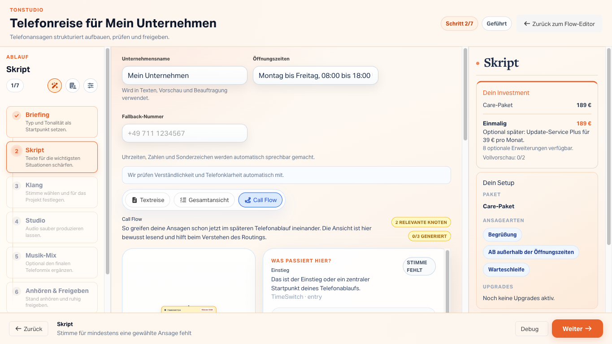This screenshot has height=344, width=612.
Task: Click inside the Fallback-Nummer input field
Action: point(184,133)
